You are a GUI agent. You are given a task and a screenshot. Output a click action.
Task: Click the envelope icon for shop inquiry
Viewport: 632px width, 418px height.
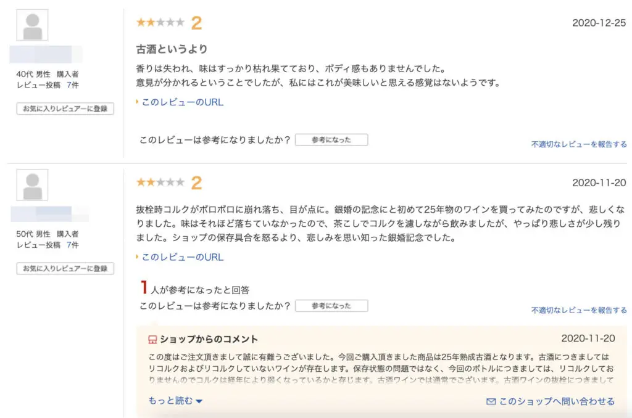(x=491, y=402)
